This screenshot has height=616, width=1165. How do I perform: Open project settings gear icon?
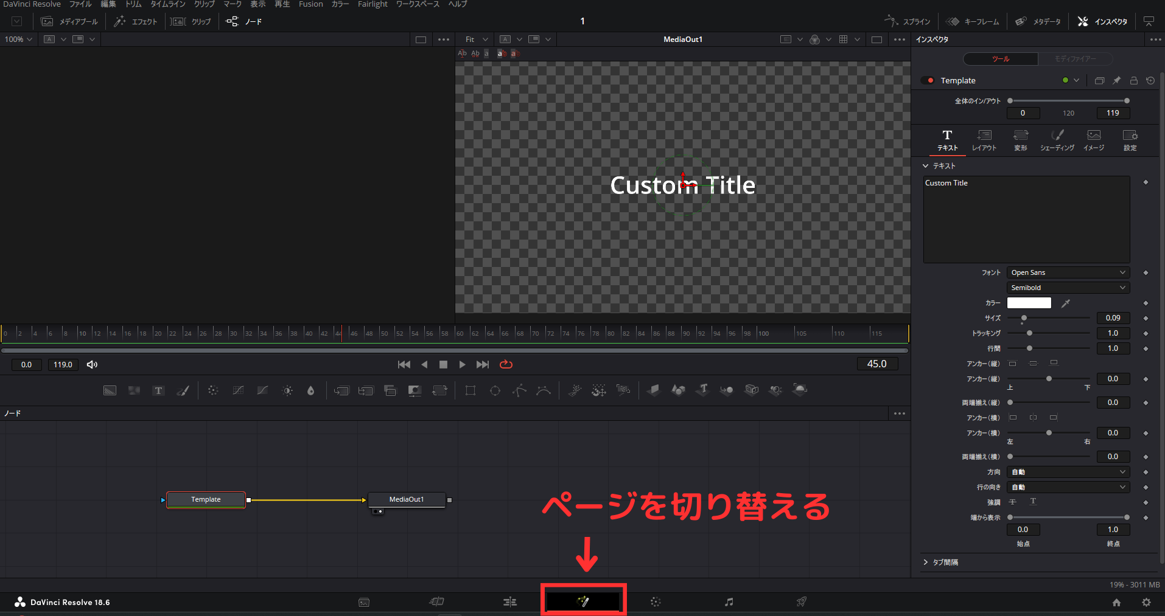point(1146,602)
